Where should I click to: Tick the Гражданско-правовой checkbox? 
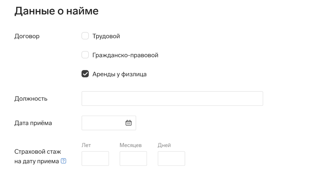[85, 55]
